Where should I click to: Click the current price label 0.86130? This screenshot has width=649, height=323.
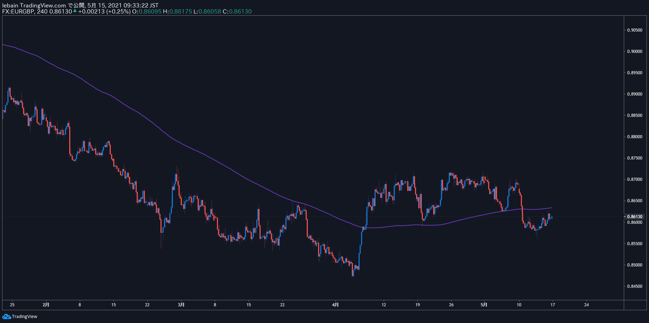coord(634,216)
